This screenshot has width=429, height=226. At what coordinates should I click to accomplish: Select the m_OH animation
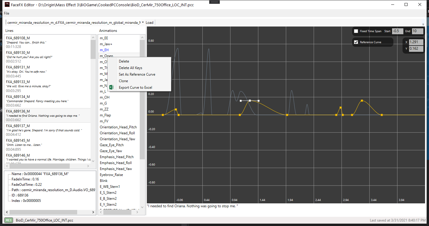tap(105, 97)
